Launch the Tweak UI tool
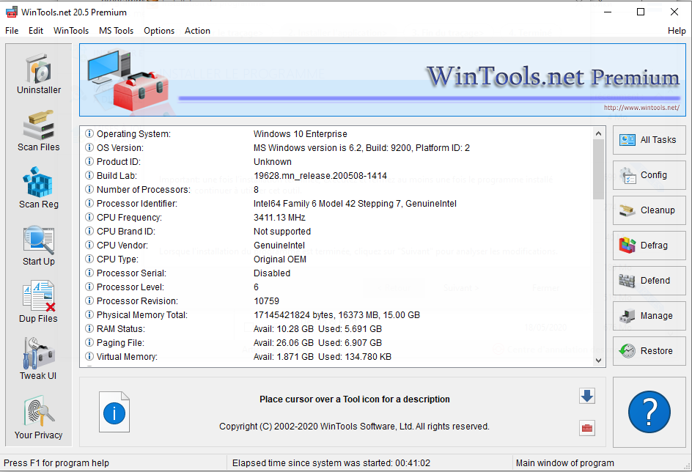Image resolution: width=692 pixels, height=472 pixels. click(39, 359)
